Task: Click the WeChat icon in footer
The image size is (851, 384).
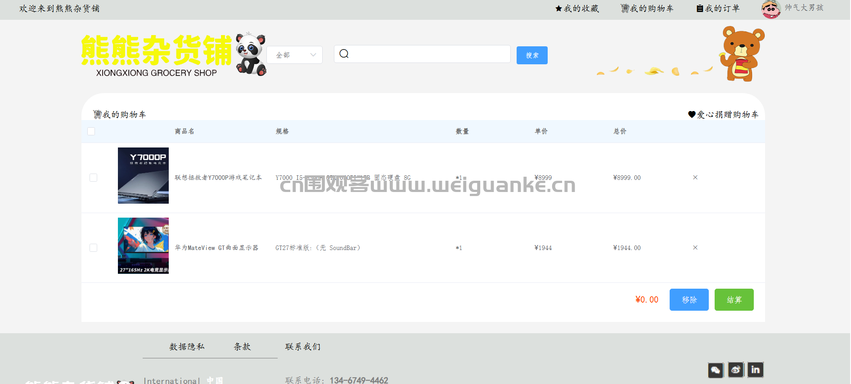Action: [716, 370]
